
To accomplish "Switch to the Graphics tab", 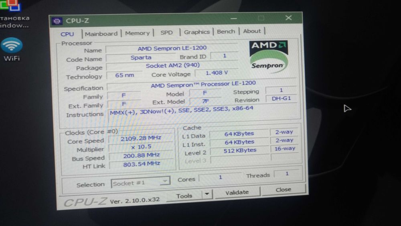I will click(196, 32).
